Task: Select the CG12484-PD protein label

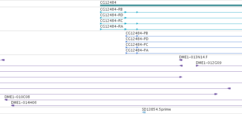Action: click(137, 39)
